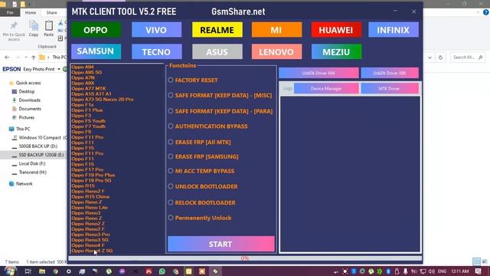The image size is (490, 276).
Task: Open WhatsApp from the taskbar
Action: 162,271
